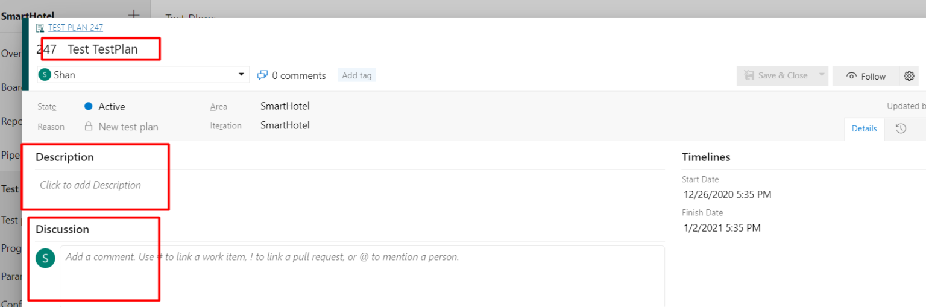Edit the Test TestPlan title field
Screen dimensions: 926x307
pyautogui.click(x=102, y=49)
